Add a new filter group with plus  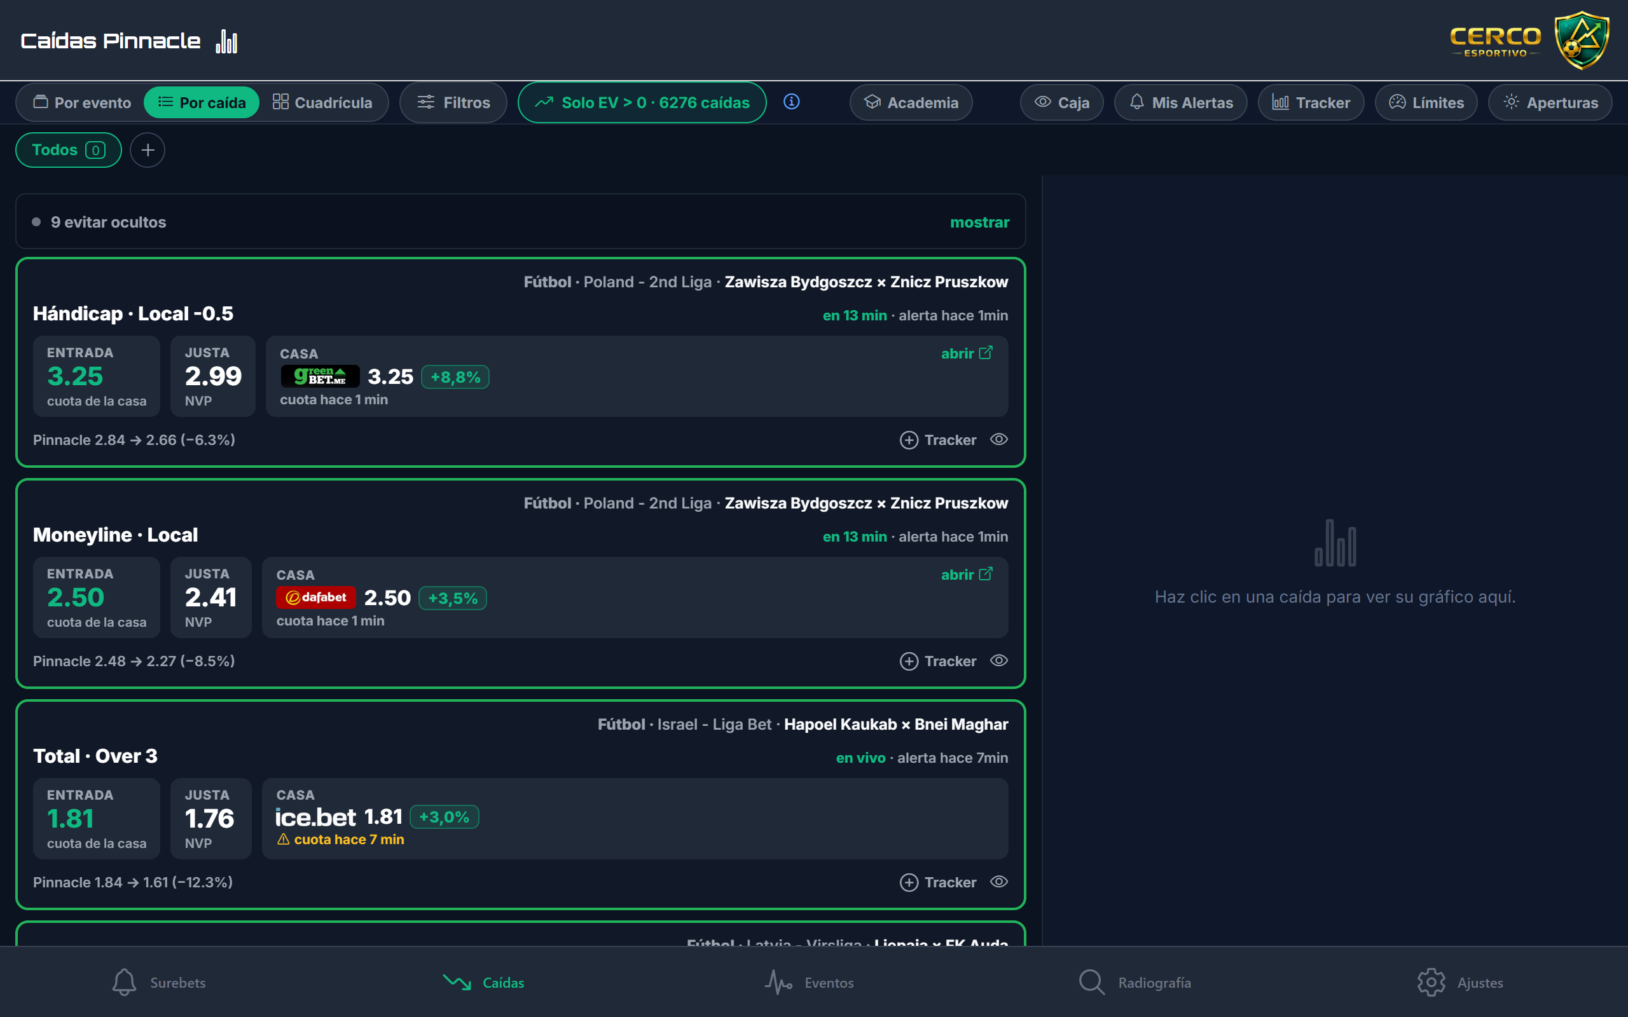point(148,149)
